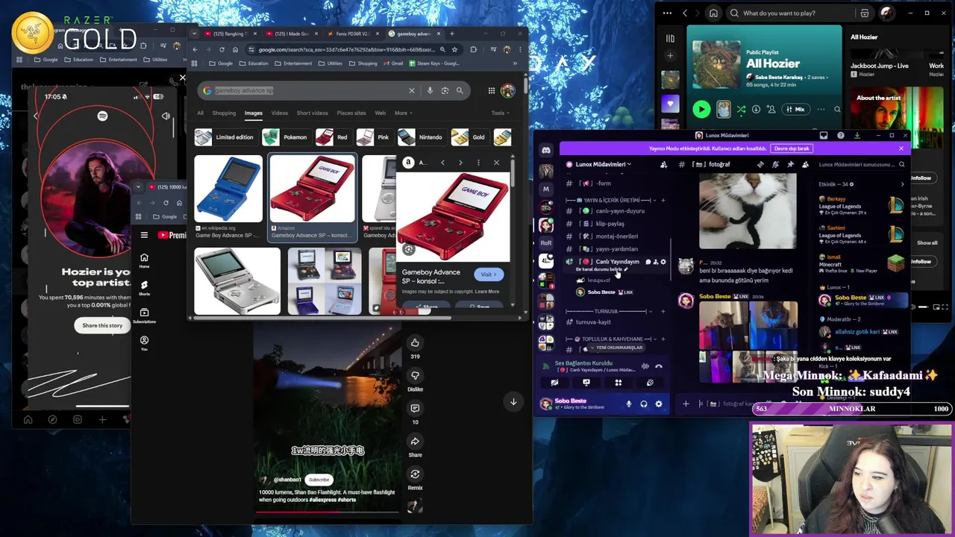The height and width of the screenshot is (537, 955).
Task: Show next image in Google preview panel
Action: 460,162
